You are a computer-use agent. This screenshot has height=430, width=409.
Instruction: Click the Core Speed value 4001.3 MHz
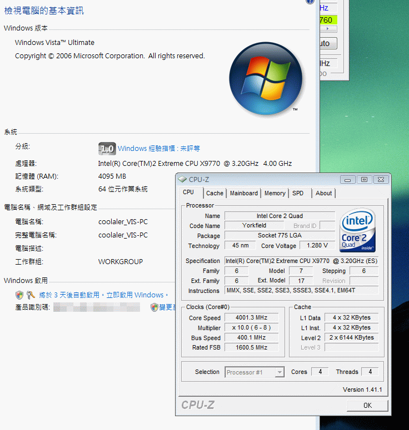[251, 317]
